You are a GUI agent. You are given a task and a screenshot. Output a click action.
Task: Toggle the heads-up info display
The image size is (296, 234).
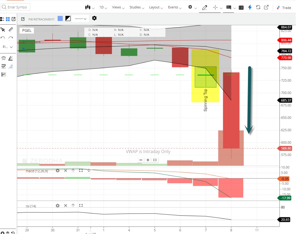coord(229,7)
